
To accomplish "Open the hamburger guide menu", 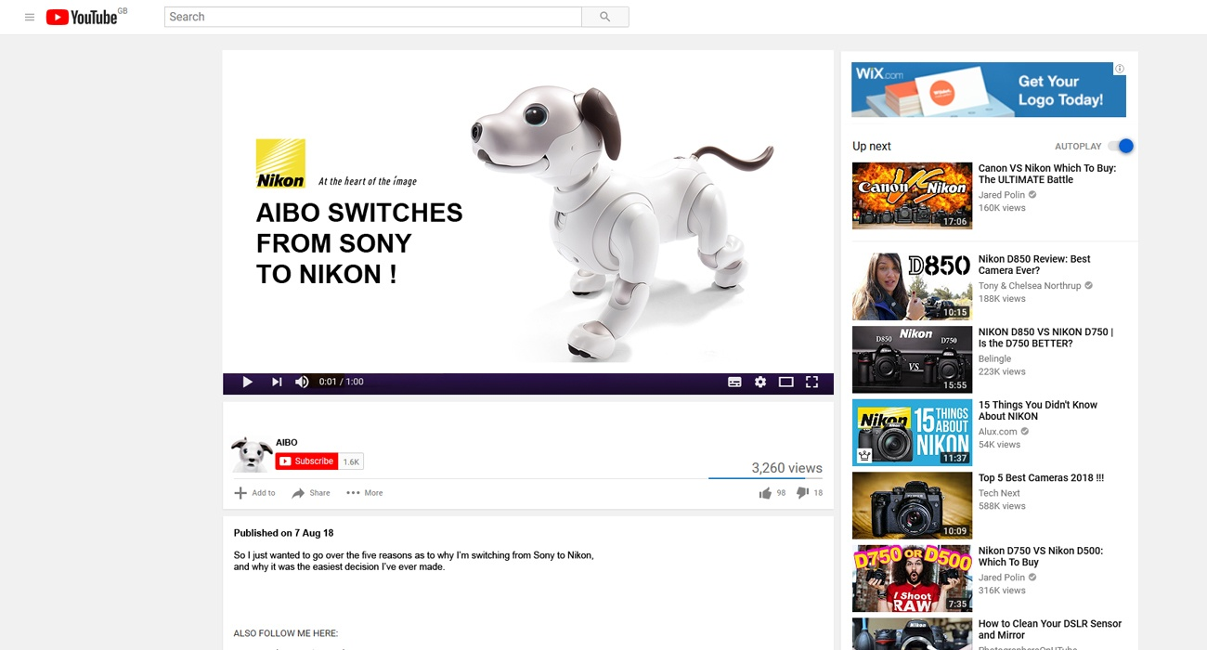I will [30, 17].
